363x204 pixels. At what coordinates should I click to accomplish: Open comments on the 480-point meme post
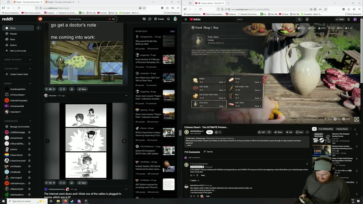click(x=62, y=89)
